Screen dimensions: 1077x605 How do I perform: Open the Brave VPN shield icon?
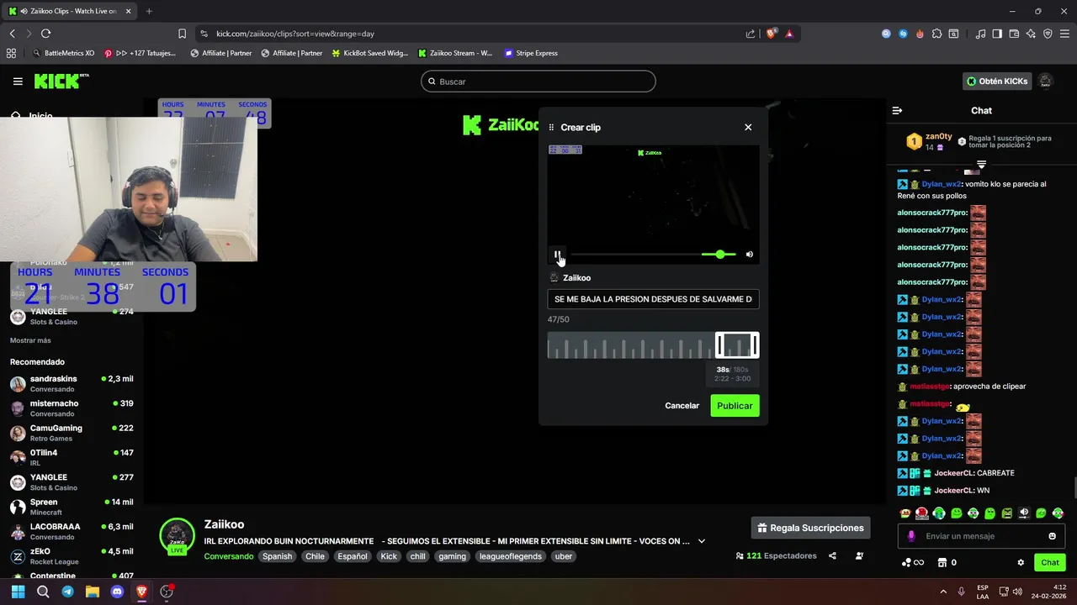pyautogui.click(x=1048, y=34)
